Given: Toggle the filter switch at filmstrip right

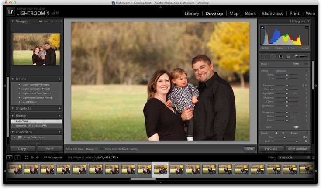Looking at the screenshot, I should 313,158.
